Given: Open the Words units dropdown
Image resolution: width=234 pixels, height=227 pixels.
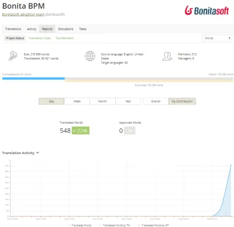Looking at the screenshot, I should coord(217,38).
